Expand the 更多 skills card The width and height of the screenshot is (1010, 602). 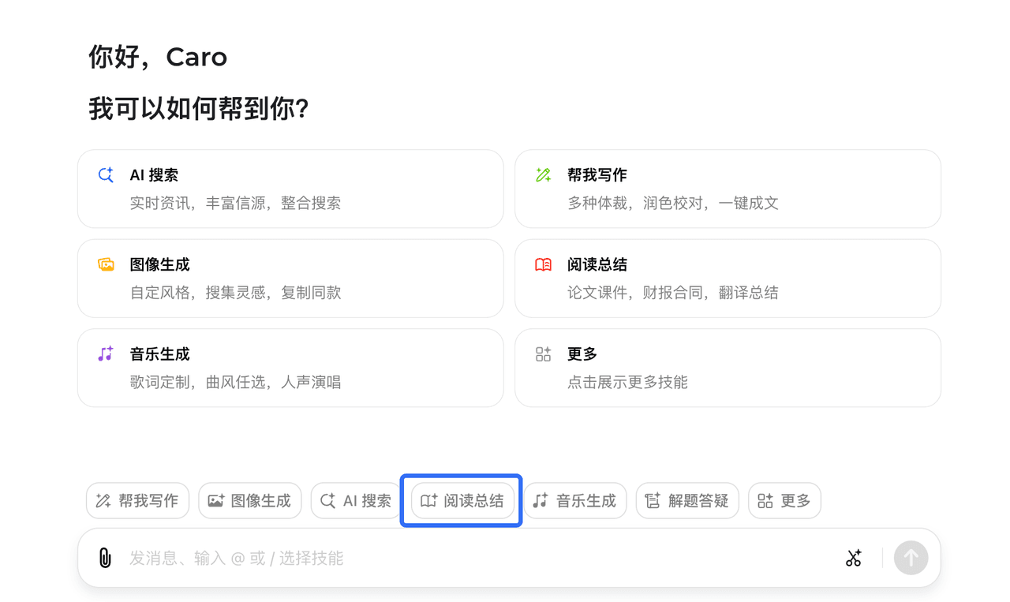tap(727, 368)
